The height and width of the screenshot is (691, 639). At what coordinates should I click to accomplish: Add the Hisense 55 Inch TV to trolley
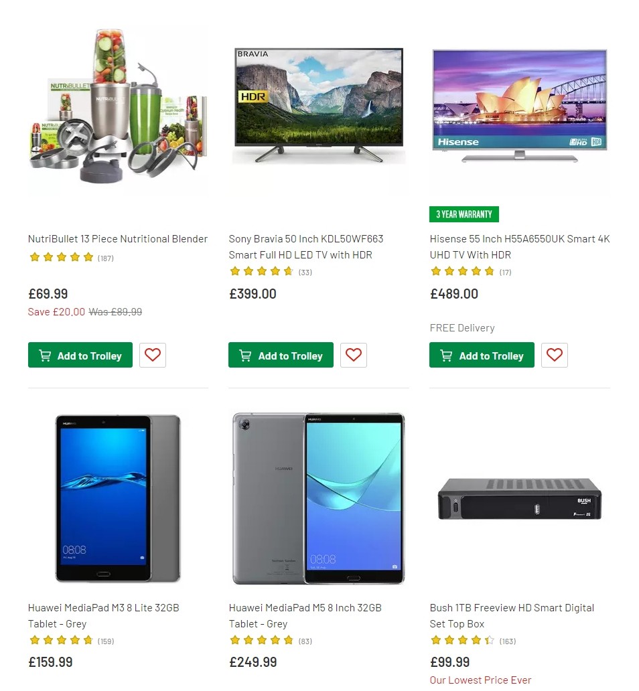pos(482,356)
